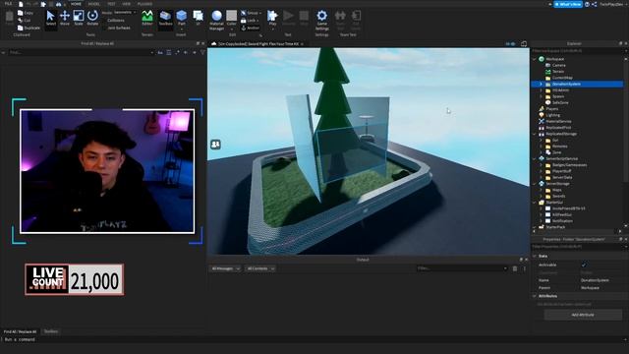This screenshot has height=354, width=629.
Task: Click the team collaboration icon in viewport
Action: 215,145
